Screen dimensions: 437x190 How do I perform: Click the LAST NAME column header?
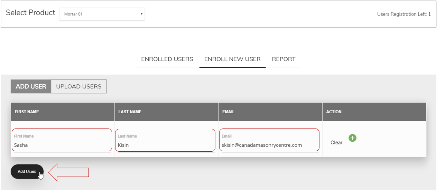166,112
